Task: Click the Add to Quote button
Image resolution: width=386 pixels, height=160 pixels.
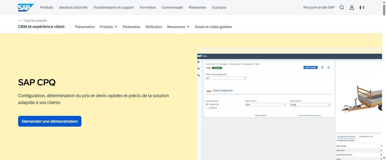Action: 310,68
